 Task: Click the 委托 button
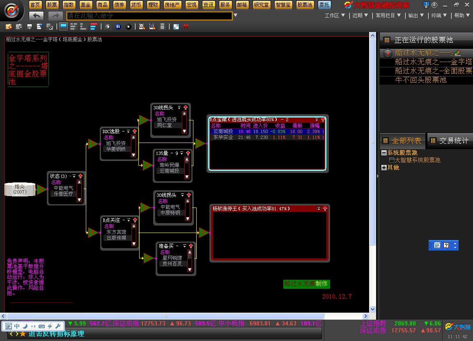pyautogui.click(x=324, y=5)
